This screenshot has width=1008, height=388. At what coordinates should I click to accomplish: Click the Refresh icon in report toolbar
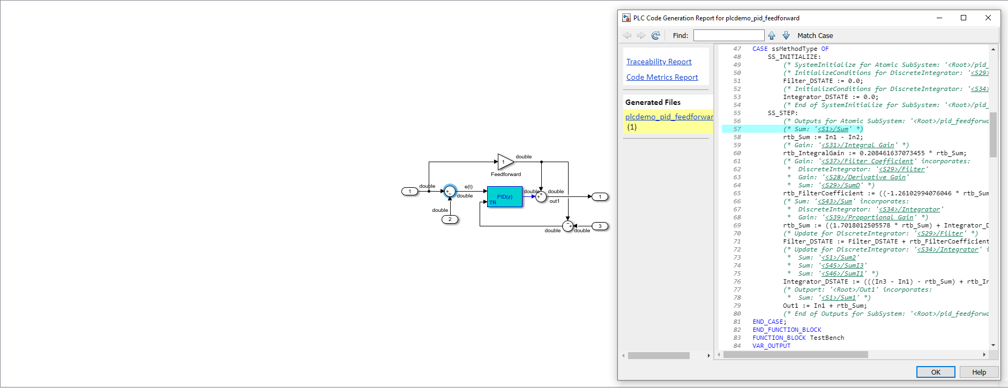coord(655,35)
